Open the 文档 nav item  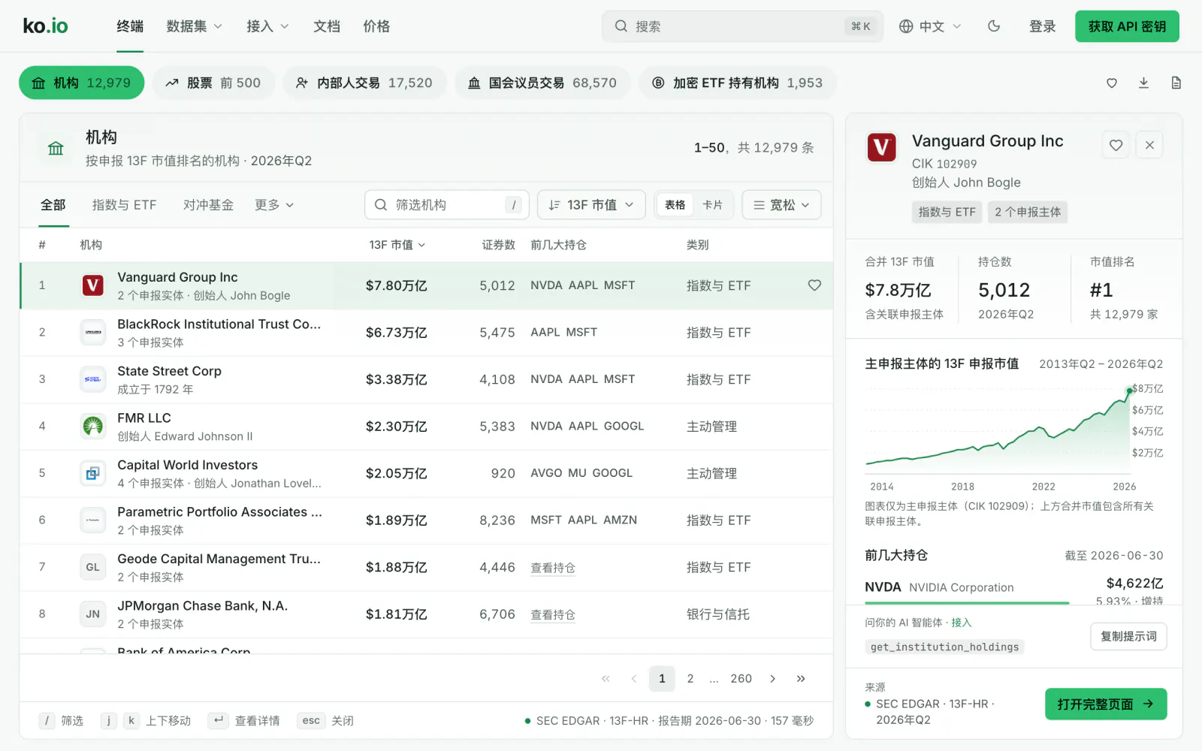(x=327, y=26)
